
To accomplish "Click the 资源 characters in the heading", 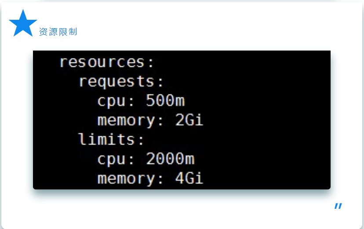I will pyautogui.click(x=48, y=32).
